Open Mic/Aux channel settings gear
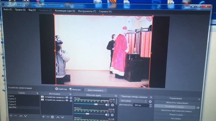 [112, 105]
